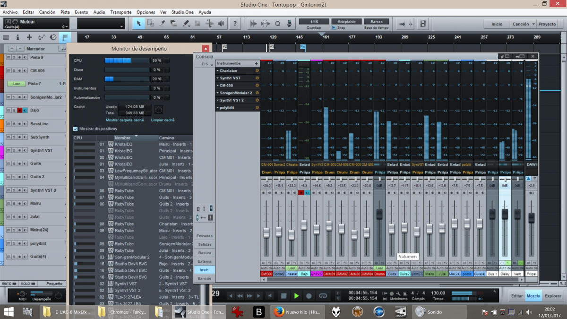
Task: Open the Mezcla view
Action: [x=533, y=296]
